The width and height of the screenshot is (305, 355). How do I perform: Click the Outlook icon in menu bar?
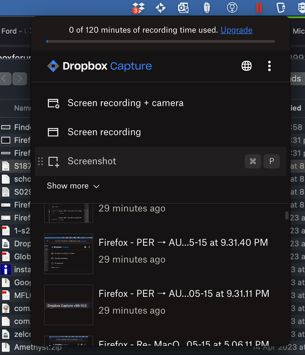pos(183,8)
